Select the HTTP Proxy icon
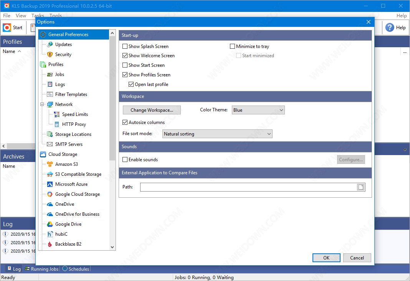This screenshot has width=410, height=281. coord(57,124)
